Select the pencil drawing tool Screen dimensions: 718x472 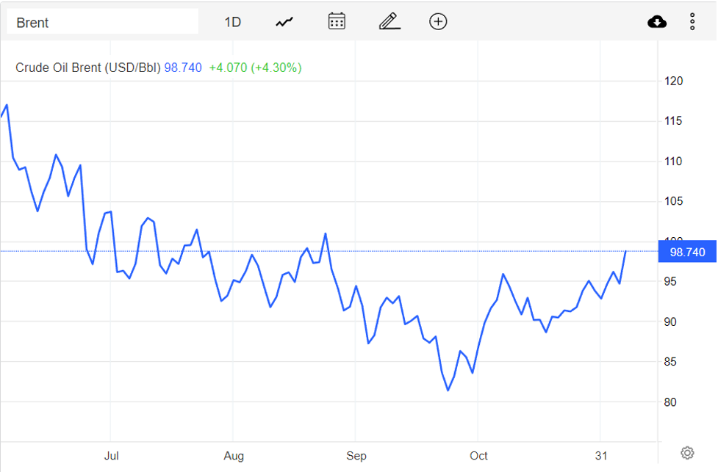tap(389, 21)
